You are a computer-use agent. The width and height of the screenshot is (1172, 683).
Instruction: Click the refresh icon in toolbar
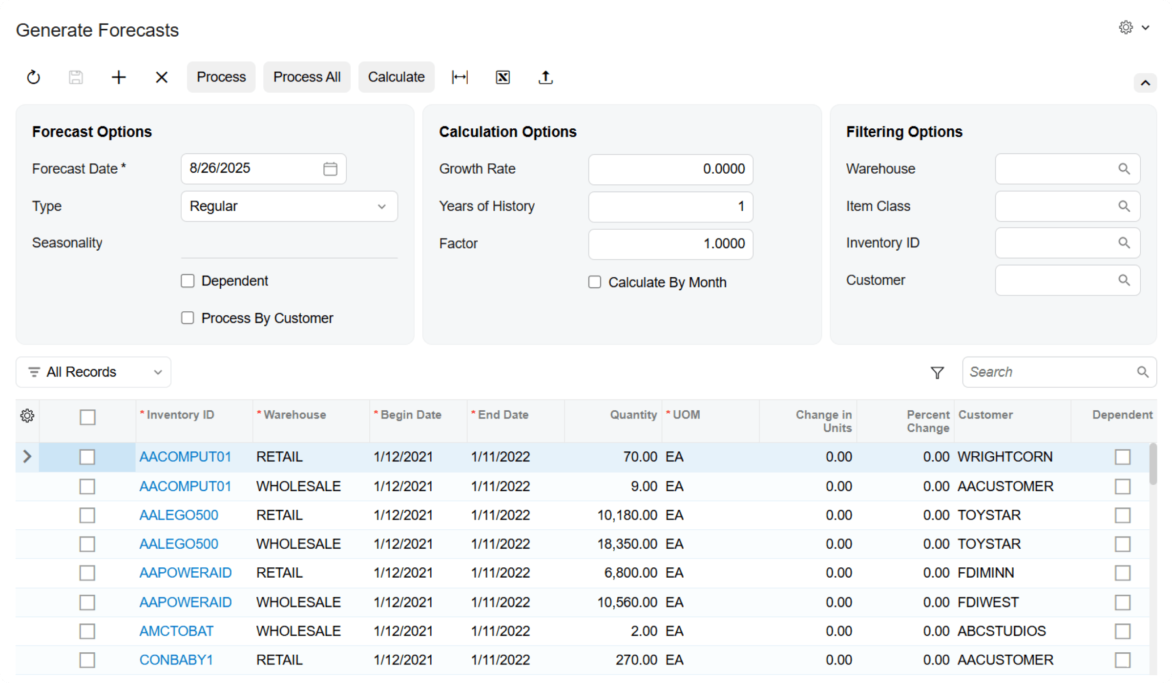(33, 77)
